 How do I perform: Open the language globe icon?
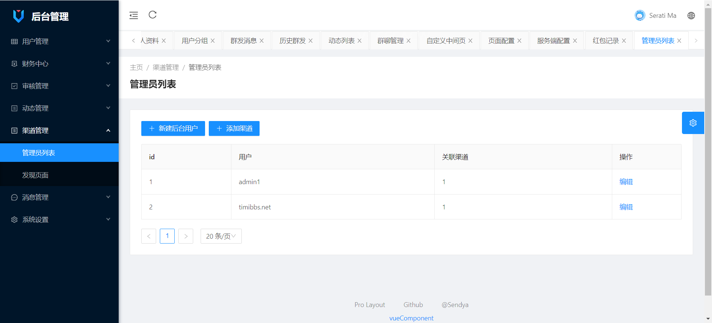691,16
